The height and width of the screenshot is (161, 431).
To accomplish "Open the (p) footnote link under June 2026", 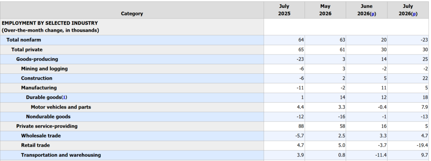I will 373,14.
